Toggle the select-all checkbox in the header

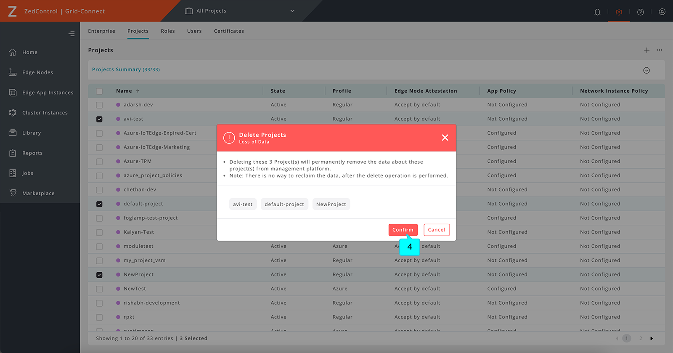pos(99,91)
